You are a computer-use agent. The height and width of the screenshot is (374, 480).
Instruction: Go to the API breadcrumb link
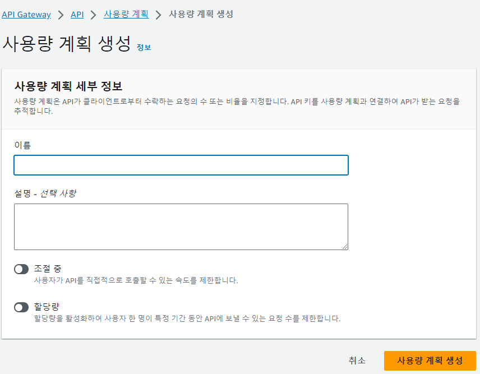pyautogui.click(x=77, y=15)
